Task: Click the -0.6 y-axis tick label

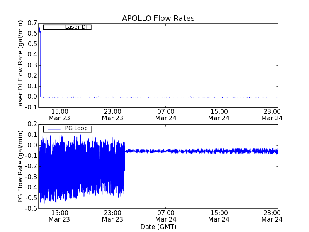Action: 31,208
